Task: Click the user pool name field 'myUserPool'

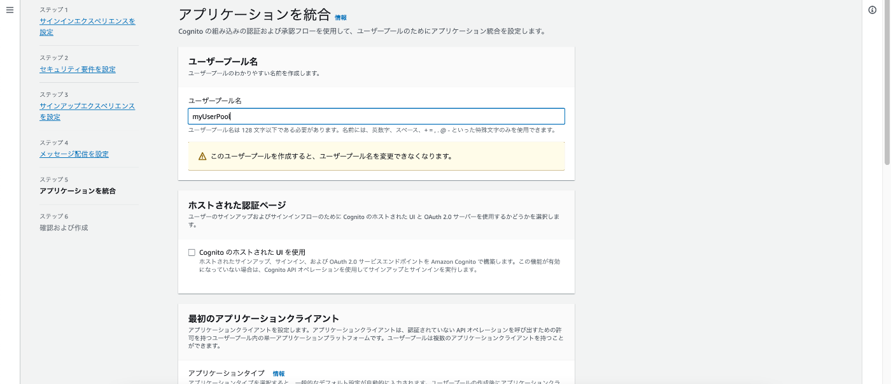Action: [376, 117]
